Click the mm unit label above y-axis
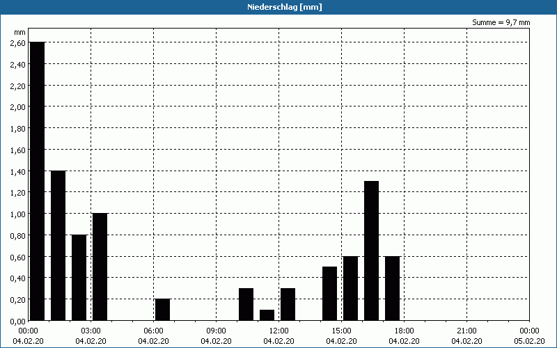The image size is (557, 348). pyautogui.click(x=20, y=33)
